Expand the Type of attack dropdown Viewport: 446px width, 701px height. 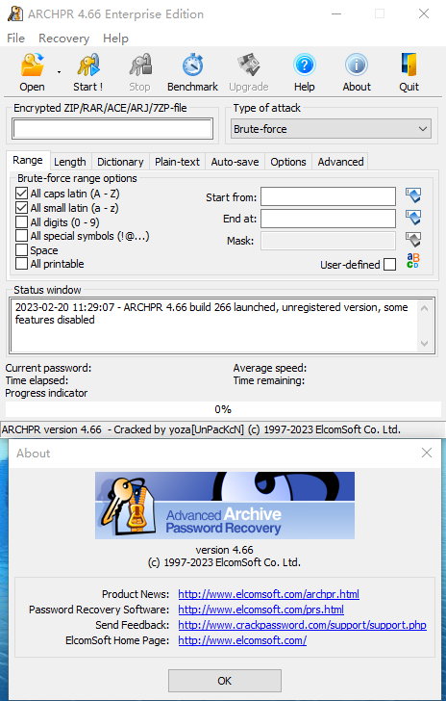[331, 129]
